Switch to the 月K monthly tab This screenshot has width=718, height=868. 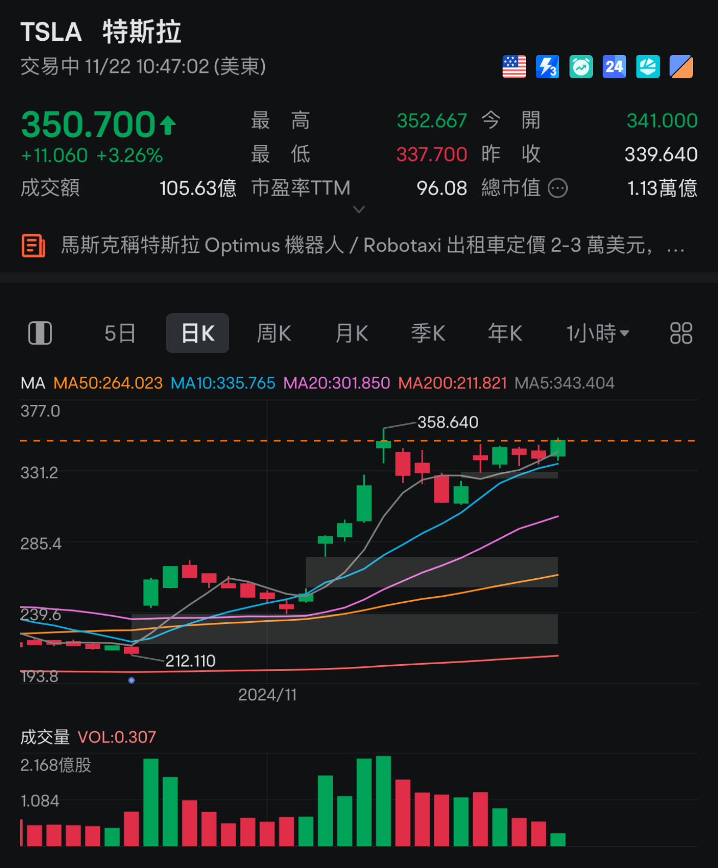[352, 333]
